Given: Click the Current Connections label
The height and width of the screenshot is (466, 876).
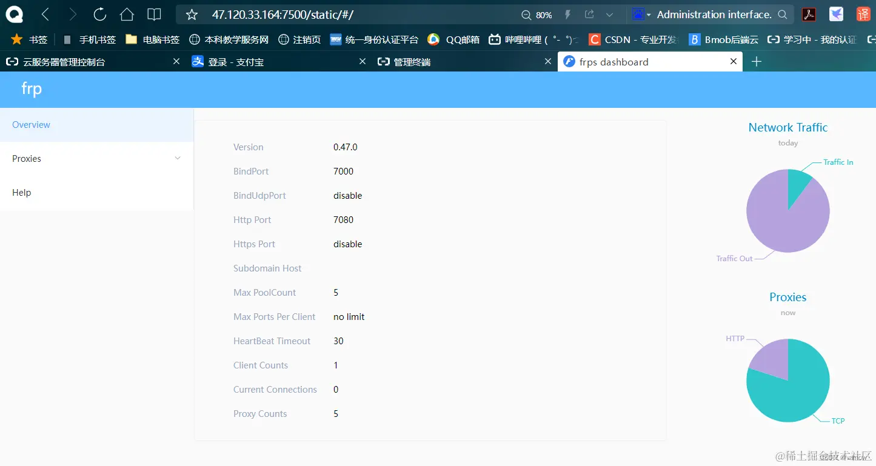Looking at the screenshot, I should pos(275,390).
